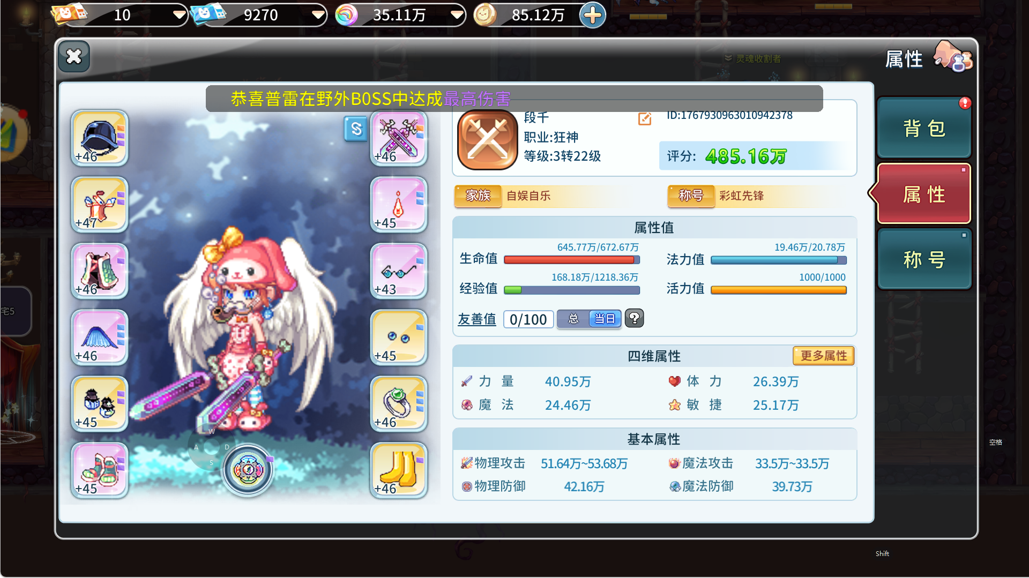Open the 背包 backpack tab
1029x578 pixels.
(x=924, y=128)
